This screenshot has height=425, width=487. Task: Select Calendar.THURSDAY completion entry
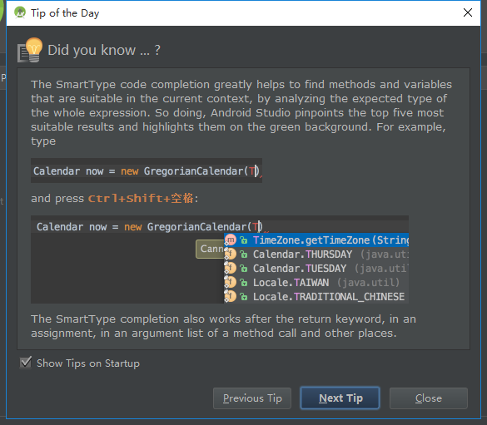point(316,255)
